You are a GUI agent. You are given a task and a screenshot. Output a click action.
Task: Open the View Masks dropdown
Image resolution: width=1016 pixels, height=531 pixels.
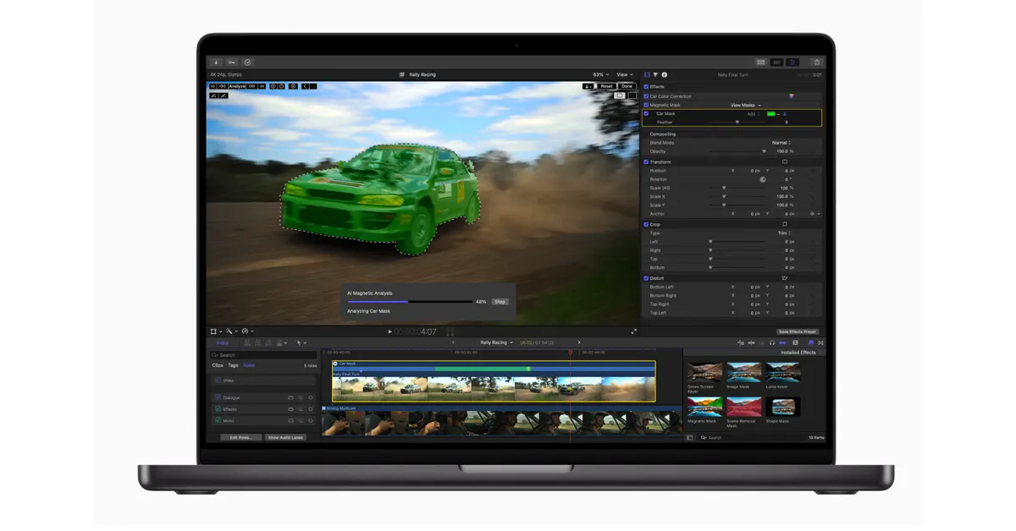(x=745, y=105)
